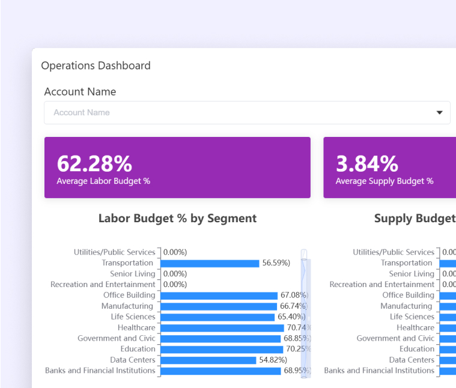Click the Manufacturing labor budget bar
The width and height of the screenshot is (456, 388).
pyautogui.click(x=219, y=306)
